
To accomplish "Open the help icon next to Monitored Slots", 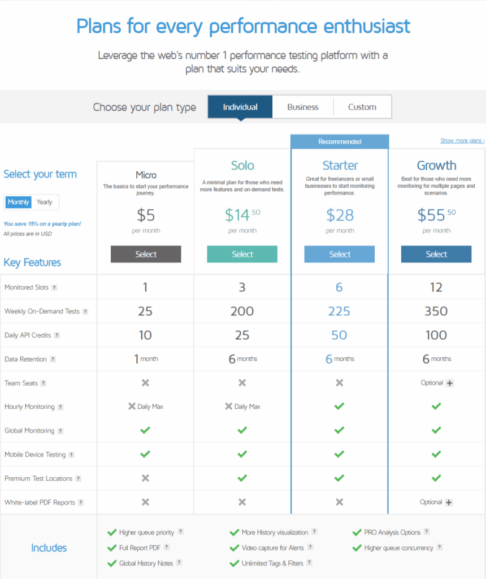I will point(54,287).
